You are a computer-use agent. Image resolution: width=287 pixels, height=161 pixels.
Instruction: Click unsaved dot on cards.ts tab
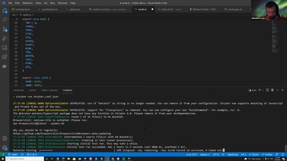coord(152,9)
